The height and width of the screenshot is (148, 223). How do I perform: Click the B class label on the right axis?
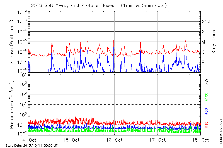pyautogui.click(x=203, y=62)
